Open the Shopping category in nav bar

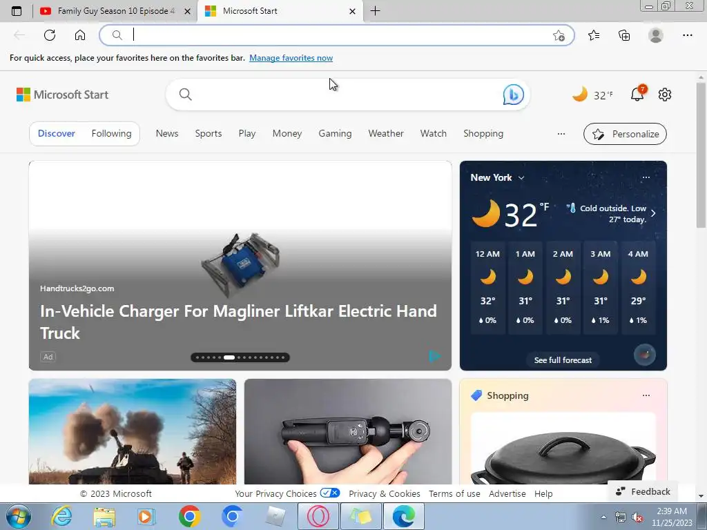[483, 133]
